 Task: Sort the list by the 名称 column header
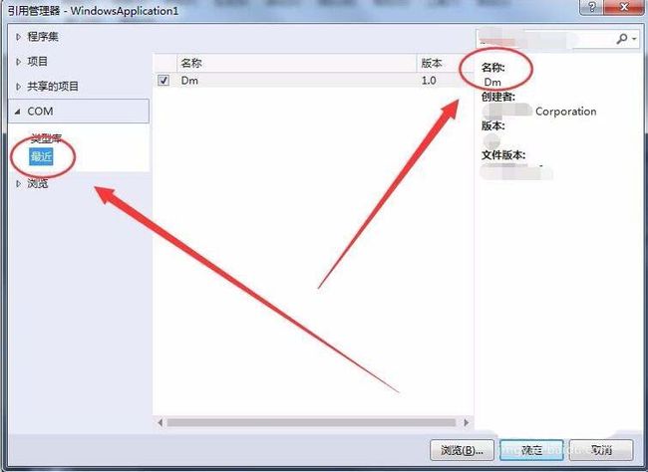[x=297, y=63]
